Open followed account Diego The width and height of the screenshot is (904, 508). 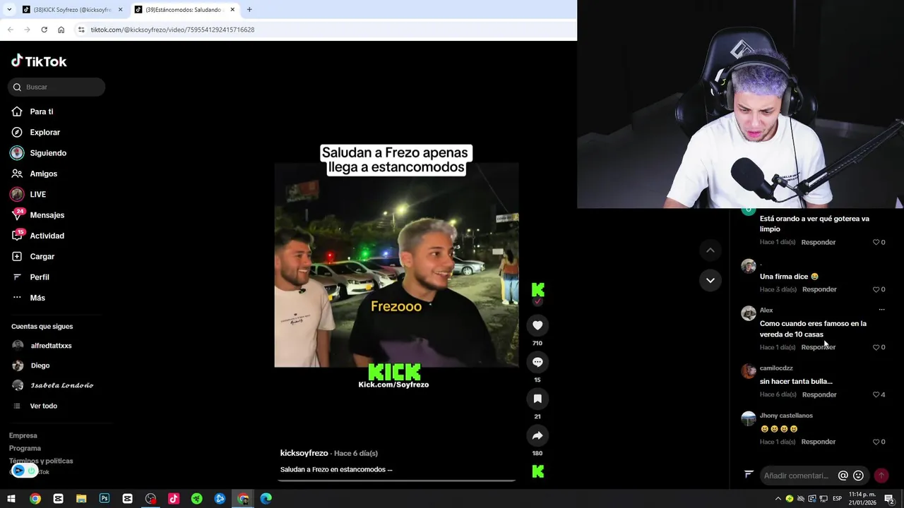tap(31, 365)
